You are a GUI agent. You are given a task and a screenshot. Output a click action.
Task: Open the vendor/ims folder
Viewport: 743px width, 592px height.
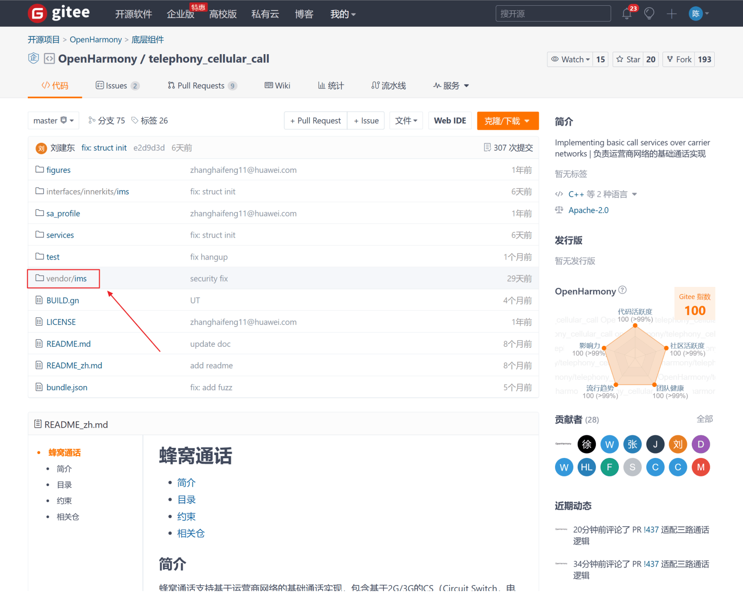67,279
